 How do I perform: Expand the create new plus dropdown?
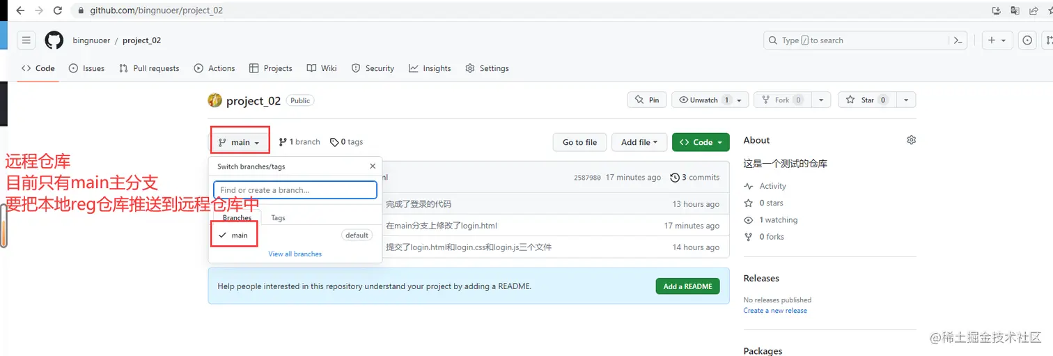point(997,40)
